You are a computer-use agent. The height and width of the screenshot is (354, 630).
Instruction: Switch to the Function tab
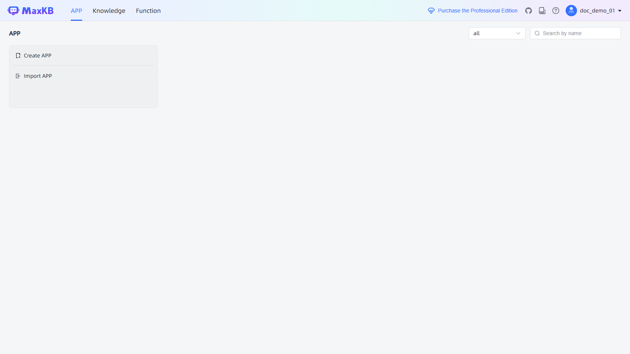coord(148,11)
